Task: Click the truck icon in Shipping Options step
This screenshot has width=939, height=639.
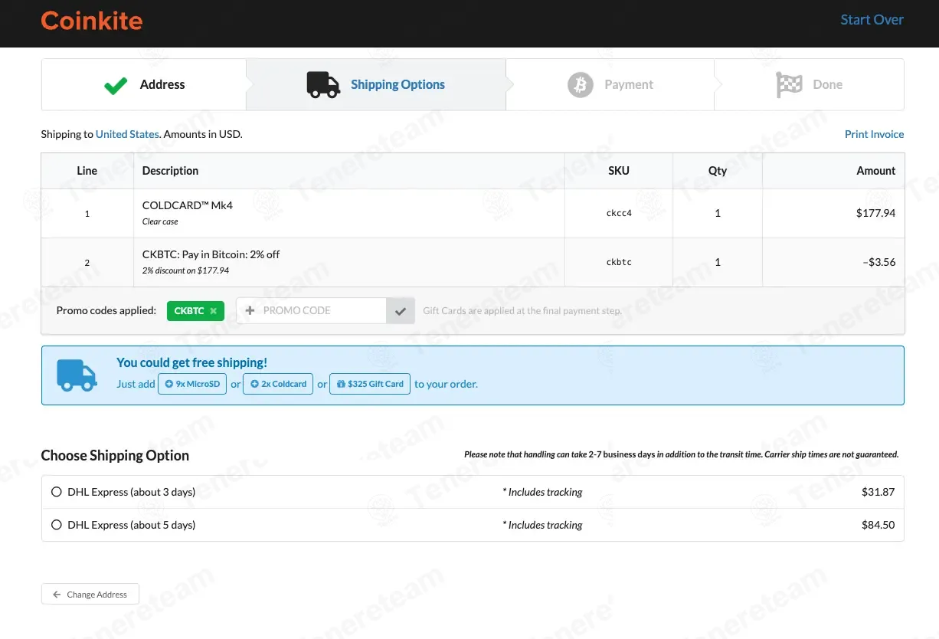Action: tap(323, 85)
